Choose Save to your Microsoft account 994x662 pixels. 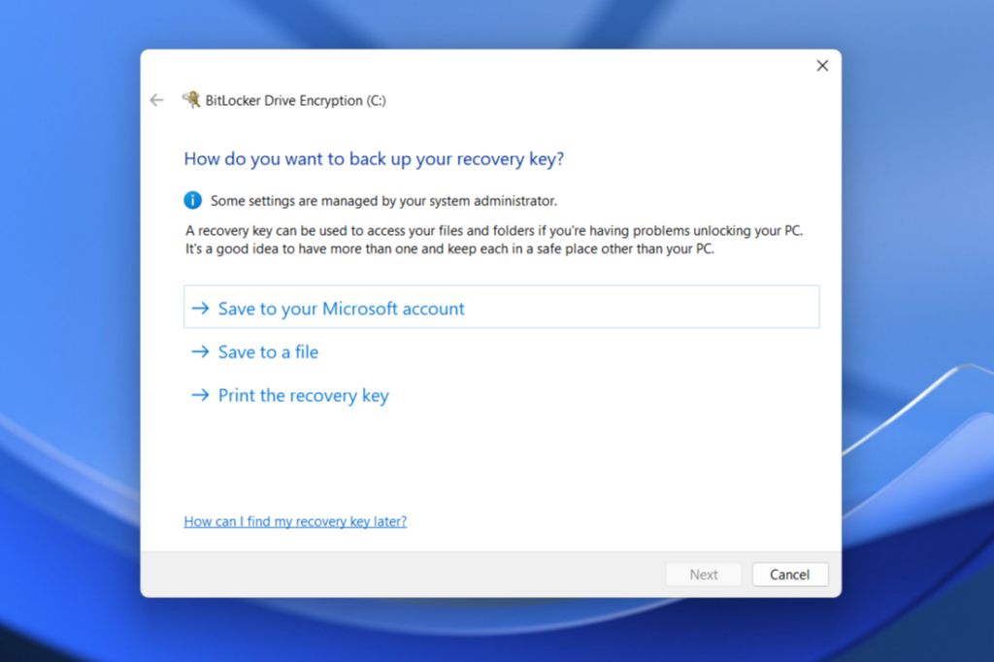341,309
